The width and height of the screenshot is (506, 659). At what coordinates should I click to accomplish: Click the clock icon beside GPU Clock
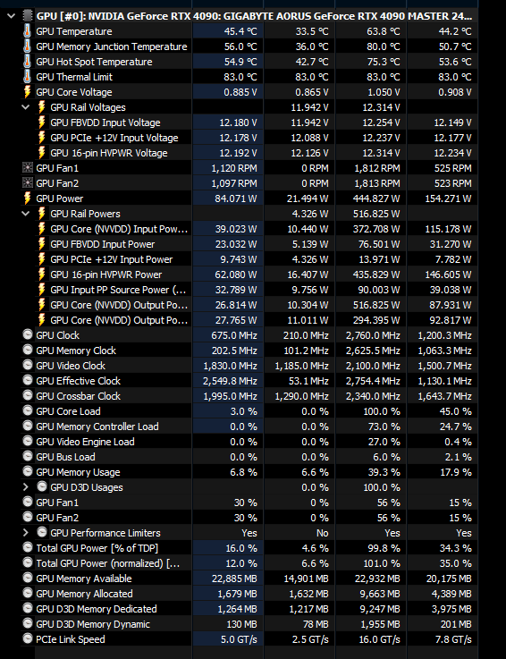[28, 334]
